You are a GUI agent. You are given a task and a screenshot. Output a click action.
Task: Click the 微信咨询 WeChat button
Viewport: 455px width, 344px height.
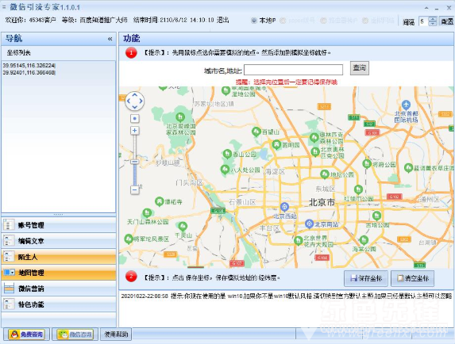click(x=75, y=334)
